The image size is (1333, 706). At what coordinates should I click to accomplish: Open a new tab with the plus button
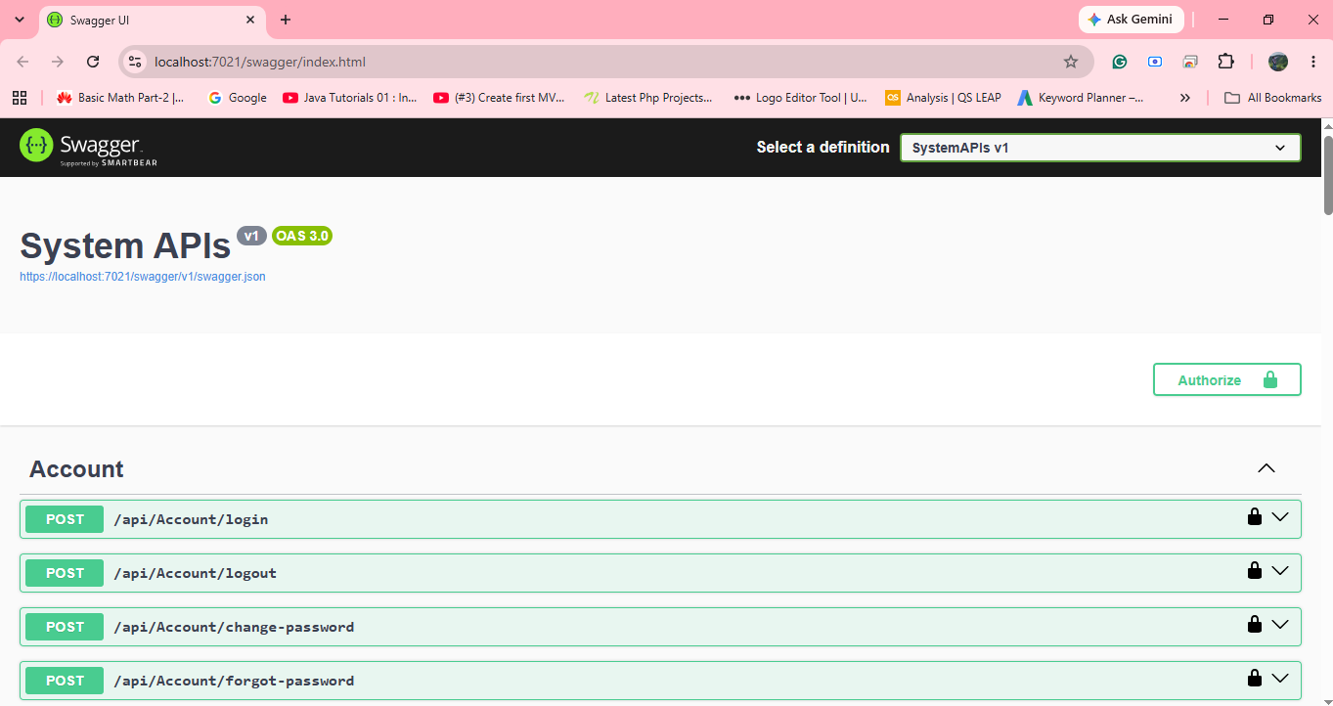286,20
